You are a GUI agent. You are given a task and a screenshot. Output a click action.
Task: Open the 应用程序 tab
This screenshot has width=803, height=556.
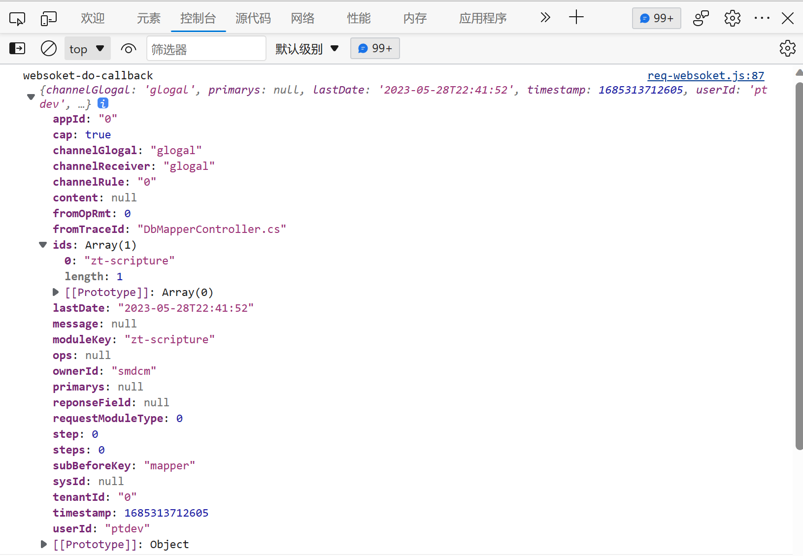point(483,18)
